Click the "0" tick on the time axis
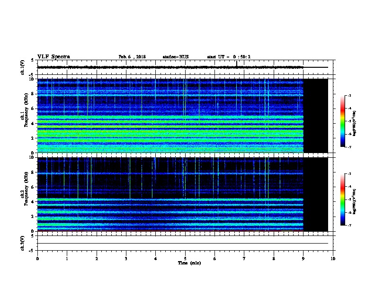 pos(37,258)
